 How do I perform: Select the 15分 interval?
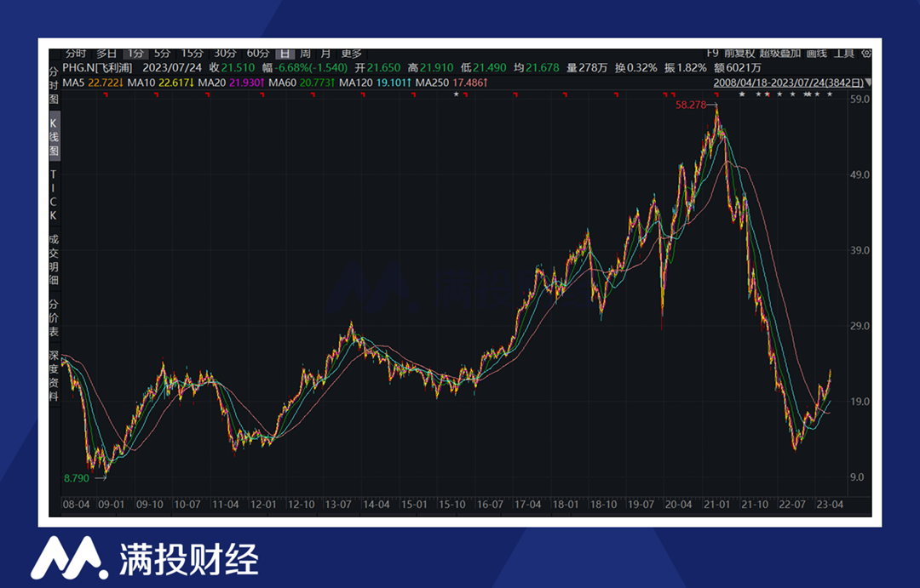(x=192, y=54)
